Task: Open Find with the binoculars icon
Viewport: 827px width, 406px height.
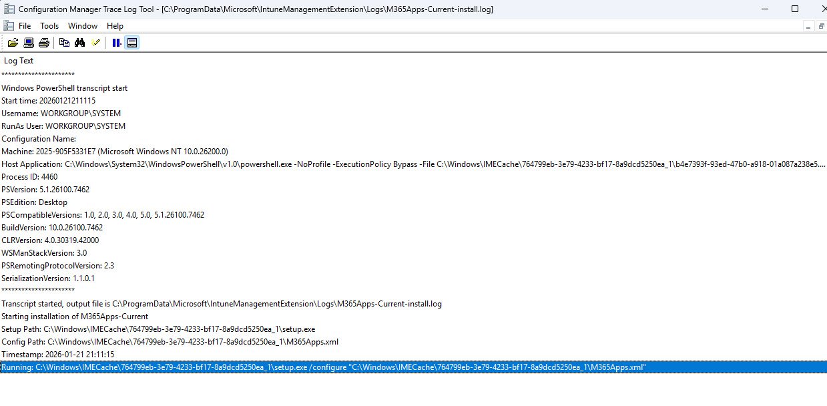Action: pyautogui.click(x=80, y=43)
